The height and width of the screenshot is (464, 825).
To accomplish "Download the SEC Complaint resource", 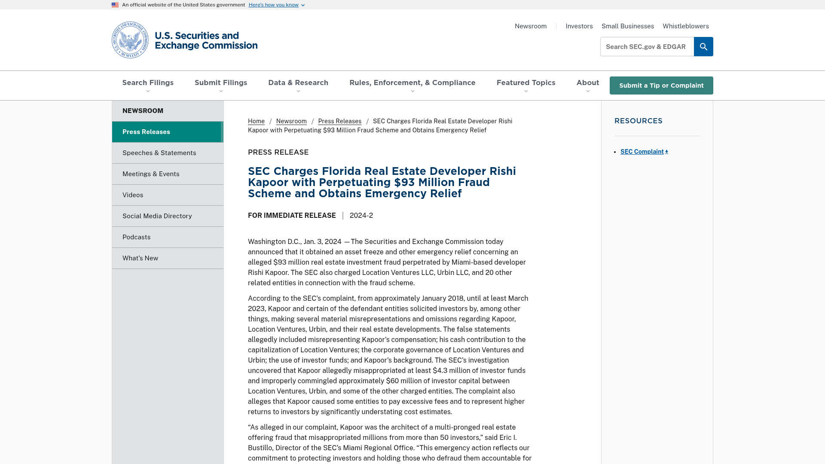I will point(644,152).
